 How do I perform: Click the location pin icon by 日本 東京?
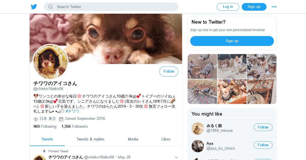pyautogui.click(x=36, y=119)
